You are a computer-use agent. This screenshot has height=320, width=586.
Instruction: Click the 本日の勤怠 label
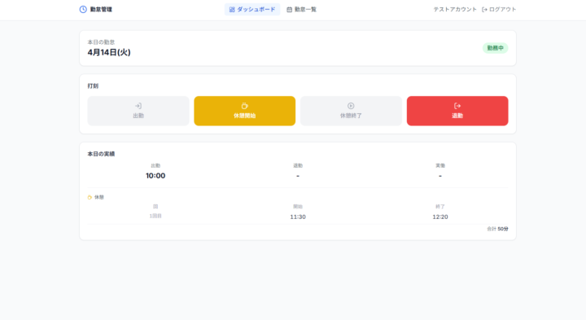coord(101,42)
